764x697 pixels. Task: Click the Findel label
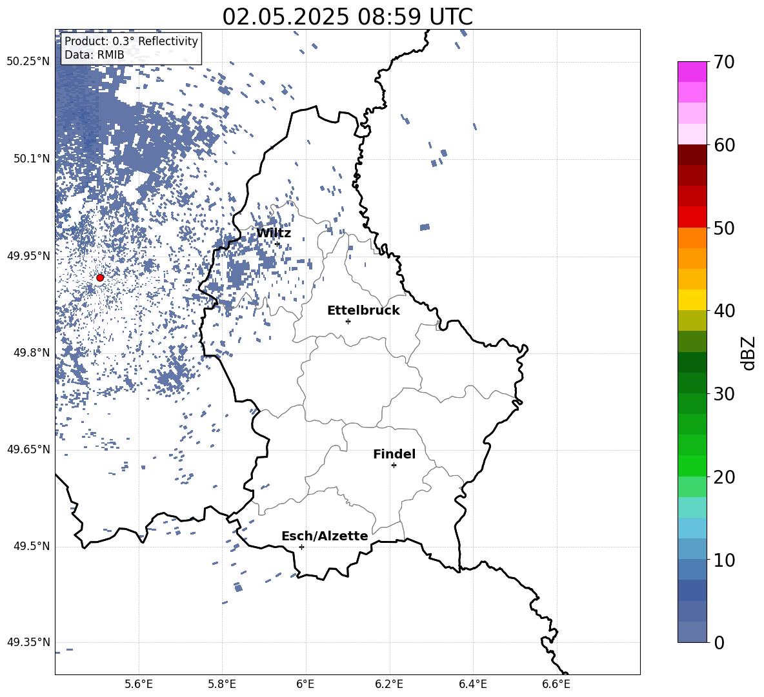coord(394,455)
